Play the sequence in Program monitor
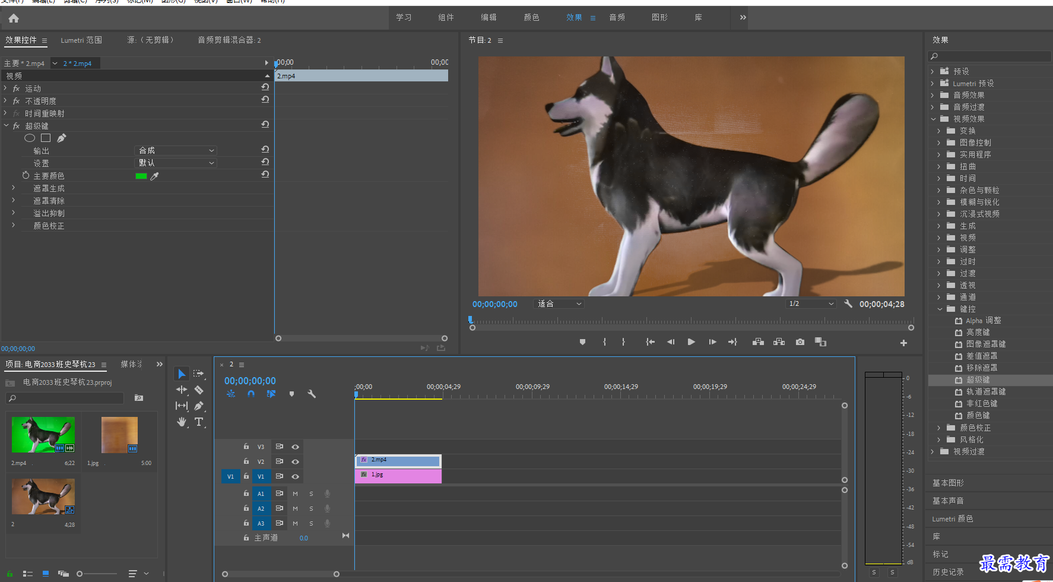 pos(691,342)
